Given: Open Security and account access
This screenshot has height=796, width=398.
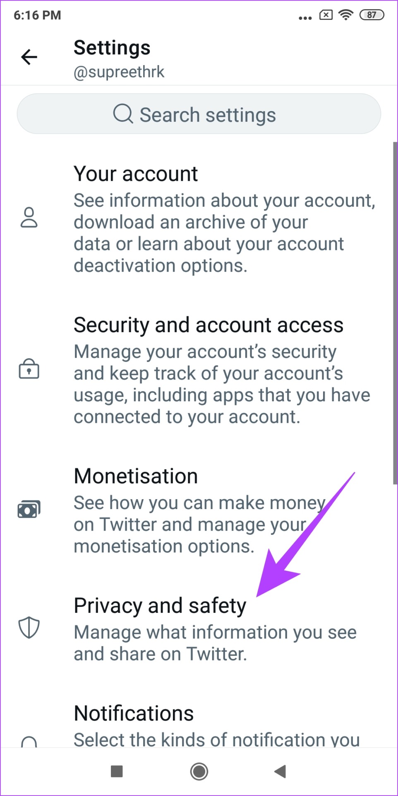Looking at the screenshot, I should coord(223,370).
